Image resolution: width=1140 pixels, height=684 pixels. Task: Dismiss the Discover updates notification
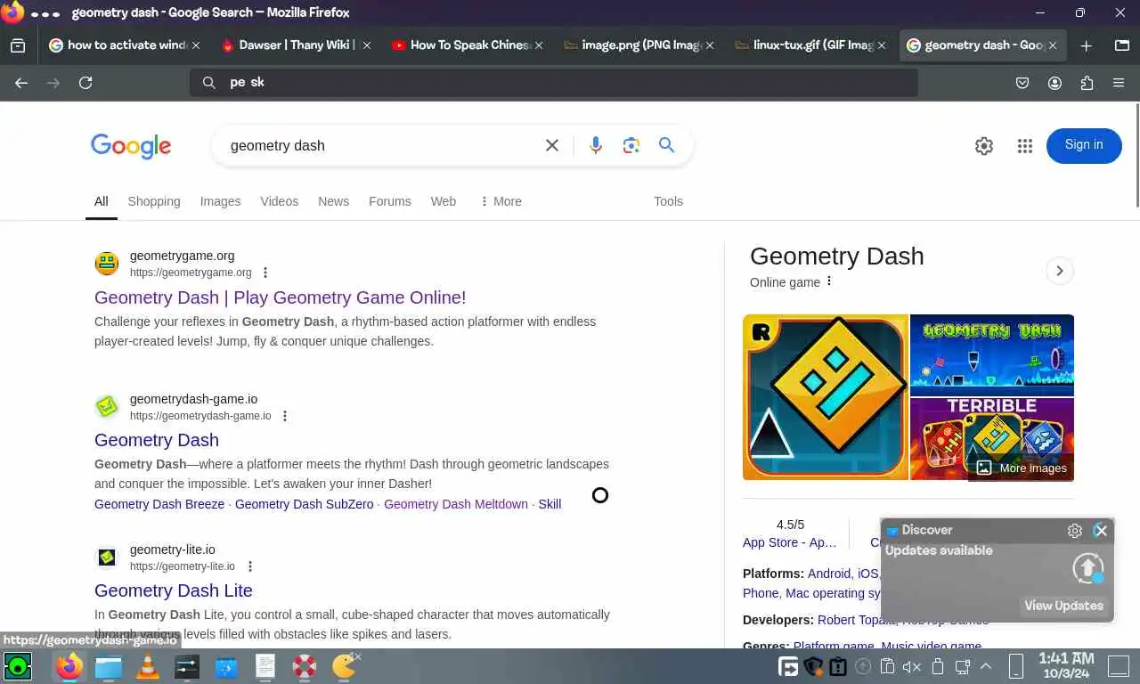(x=1101, y=530)
